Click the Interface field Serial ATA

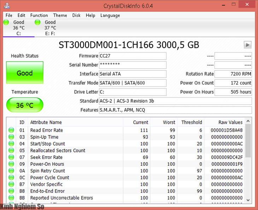click(x=133, y=74)
